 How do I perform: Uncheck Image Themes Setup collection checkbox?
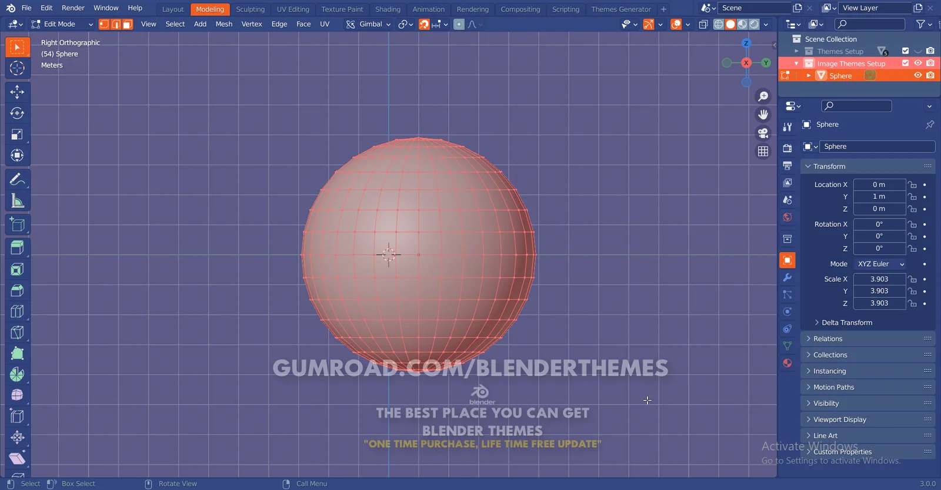[x=905, y=63]
